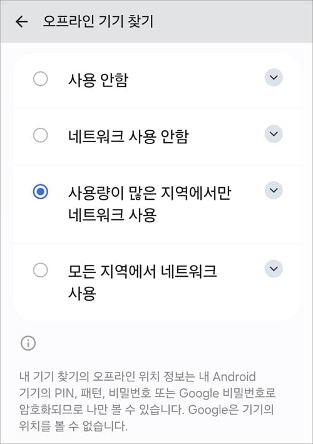Click the encryption description paragraph at bottom
313x444 pixels.
[147, 401]
